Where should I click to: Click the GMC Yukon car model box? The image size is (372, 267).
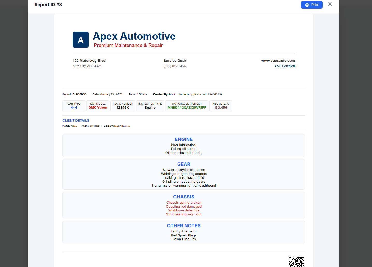click(x=98, y=106)
